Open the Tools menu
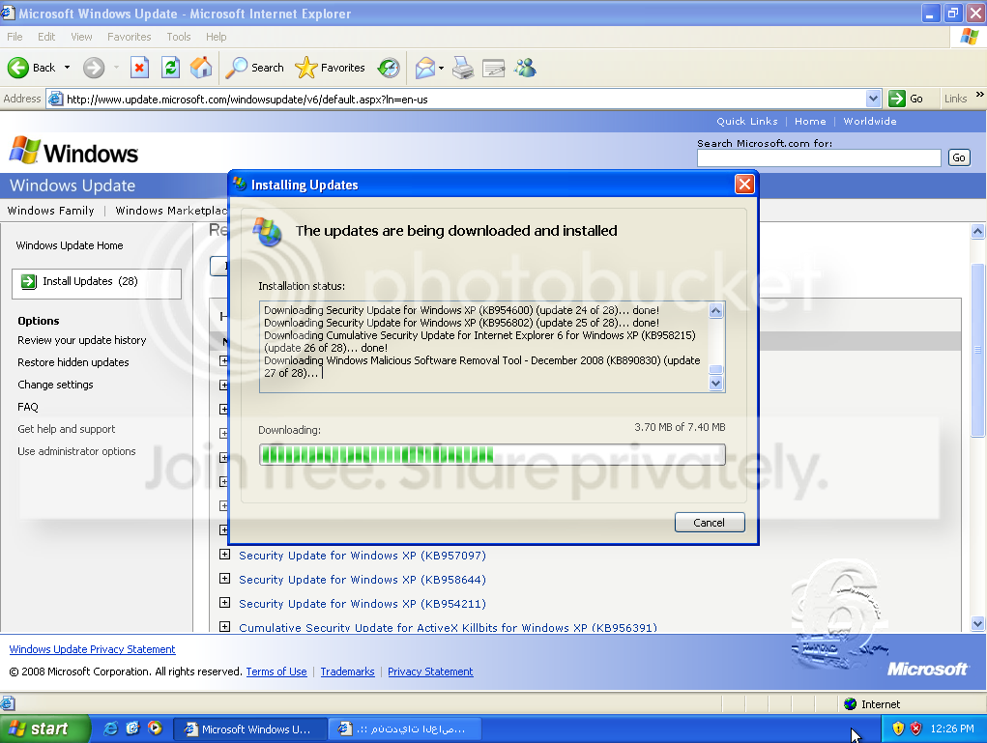The image size is (987, 743). 178,37
